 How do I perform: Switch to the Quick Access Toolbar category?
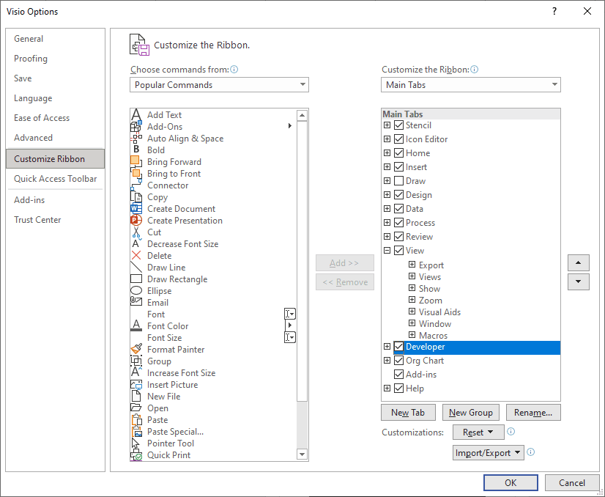pos(55,179)
